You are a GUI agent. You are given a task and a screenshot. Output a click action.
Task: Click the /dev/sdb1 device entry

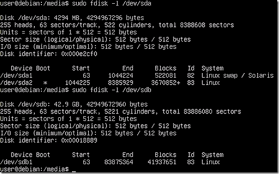coord(16,162)
